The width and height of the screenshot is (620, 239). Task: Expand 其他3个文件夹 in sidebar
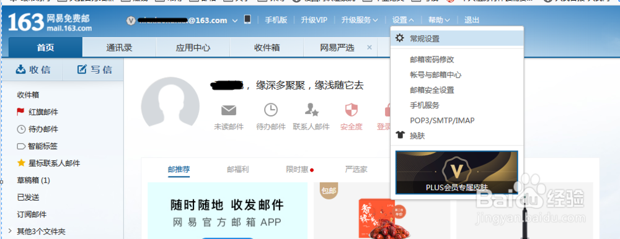(11, 231)
